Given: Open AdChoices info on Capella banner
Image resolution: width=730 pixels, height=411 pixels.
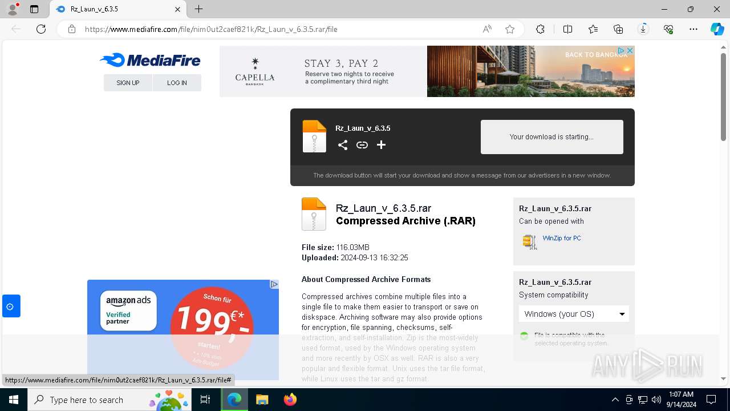Looking at the screenshot, I should (x=622, y=51).
